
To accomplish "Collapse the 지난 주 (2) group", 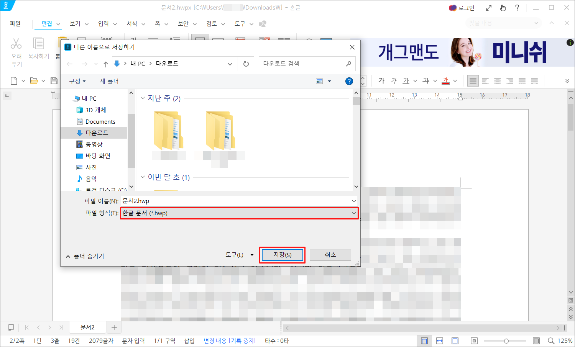I will 143,98.
